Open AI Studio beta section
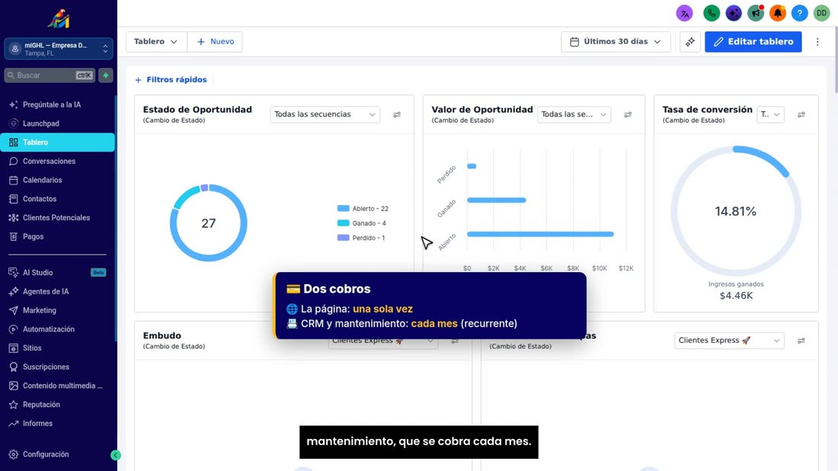The image size is (838, 471). tap(57, 273)
